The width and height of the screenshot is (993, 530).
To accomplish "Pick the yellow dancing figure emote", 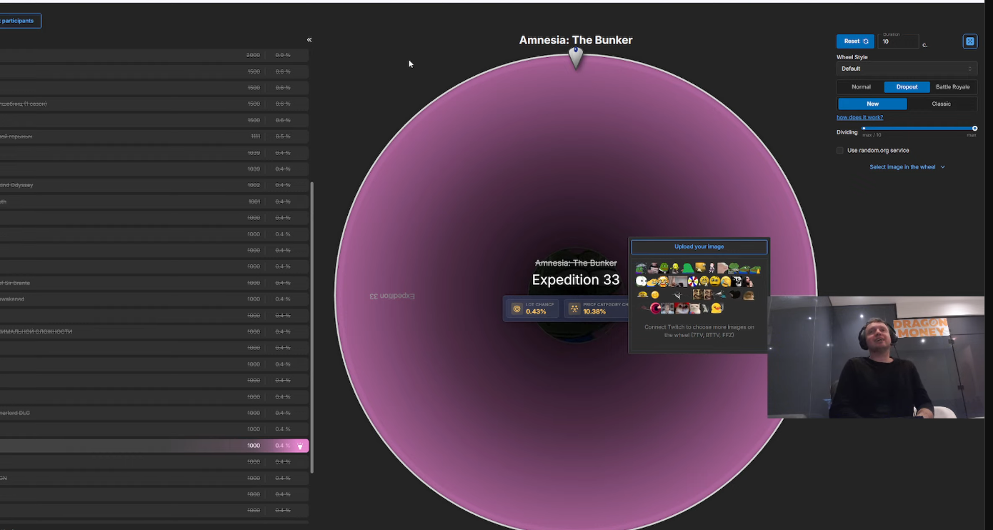I will 675,269.
